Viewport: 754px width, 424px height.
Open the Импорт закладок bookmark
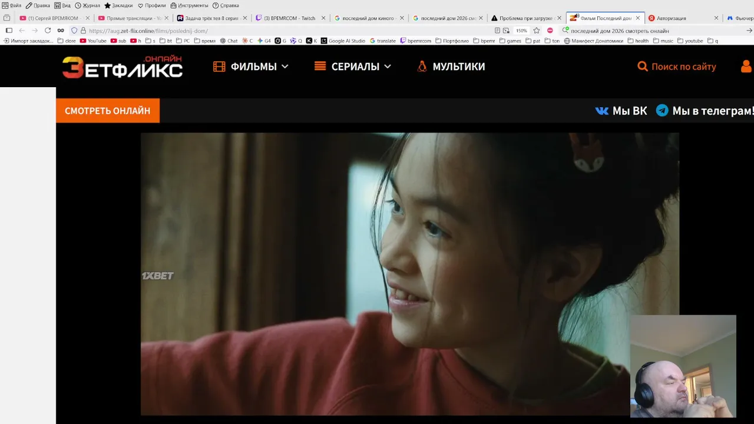[28, 41]
